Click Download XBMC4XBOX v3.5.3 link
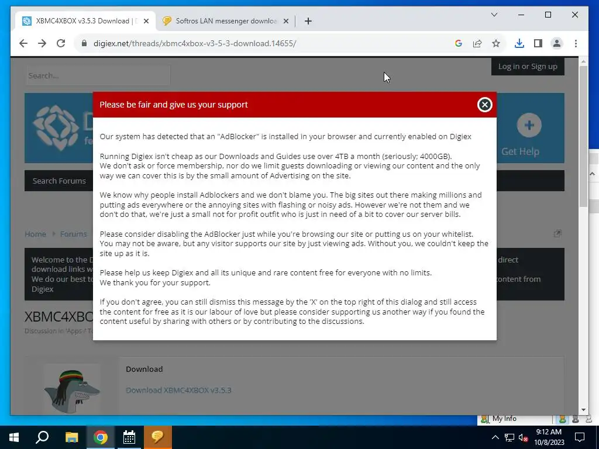The height and width of the screenshot is (449, 599). coord(178,390)
